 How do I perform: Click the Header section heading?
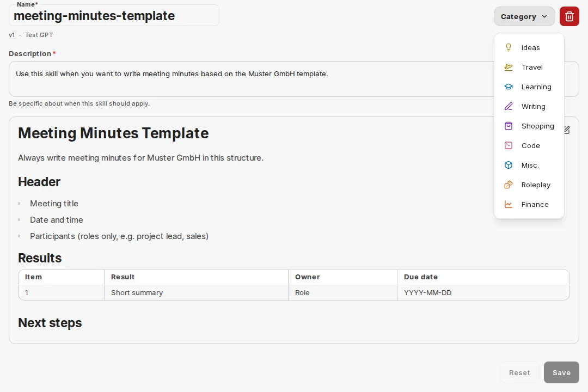click(39, 182)
